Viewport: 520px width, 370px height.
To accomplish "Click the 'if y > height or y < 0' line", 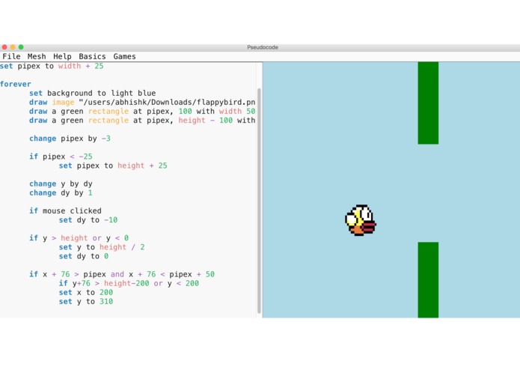I will (x=79, y=238).
